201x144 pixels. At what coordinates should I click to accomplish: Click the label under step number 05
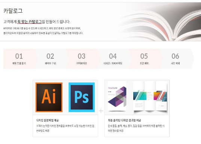pyautogui.click(x=144, y=63)
